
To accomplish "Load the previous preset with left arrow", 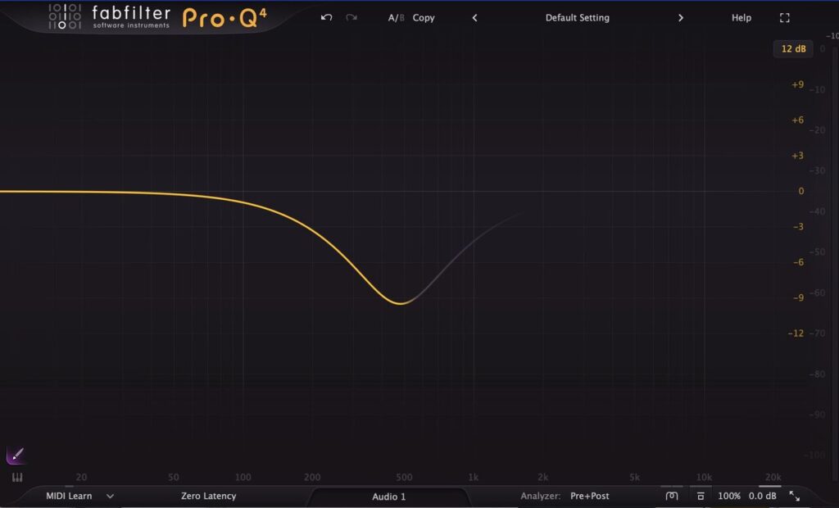I will pyautogui.click(x=474, y=18).
